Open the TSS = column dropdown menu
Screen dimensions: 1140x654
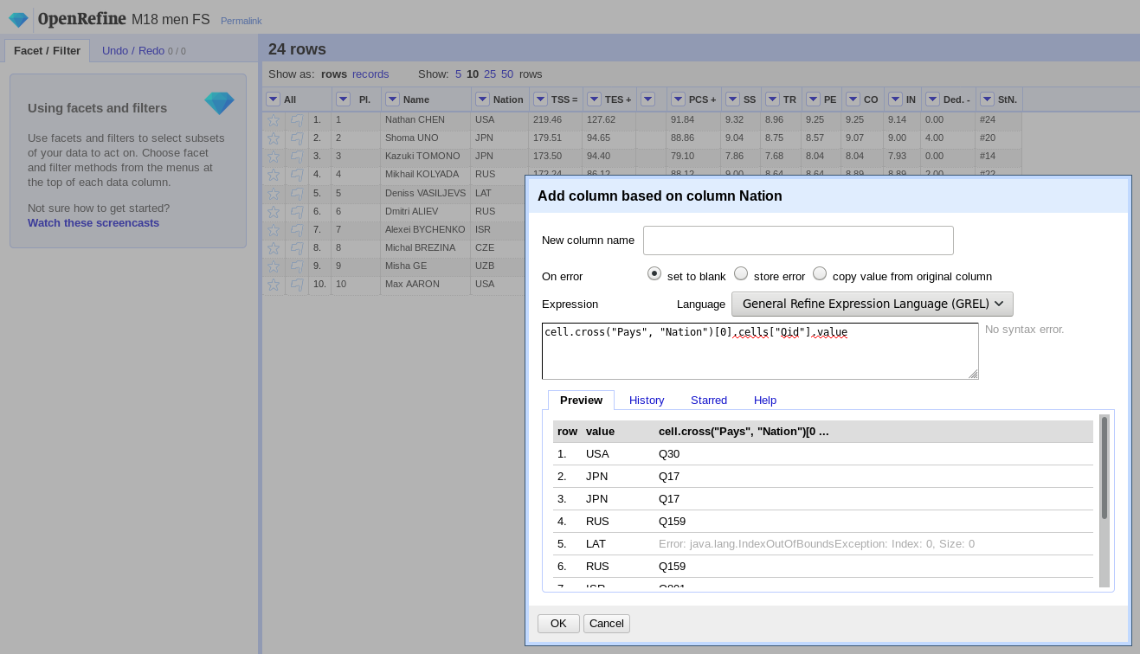540,99
